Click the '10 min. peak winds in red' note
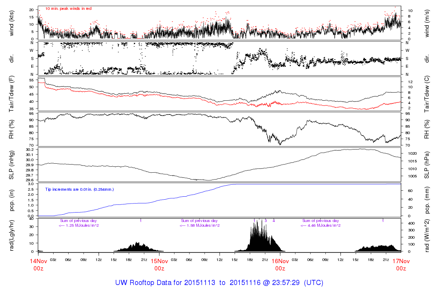 pos(68,9)
